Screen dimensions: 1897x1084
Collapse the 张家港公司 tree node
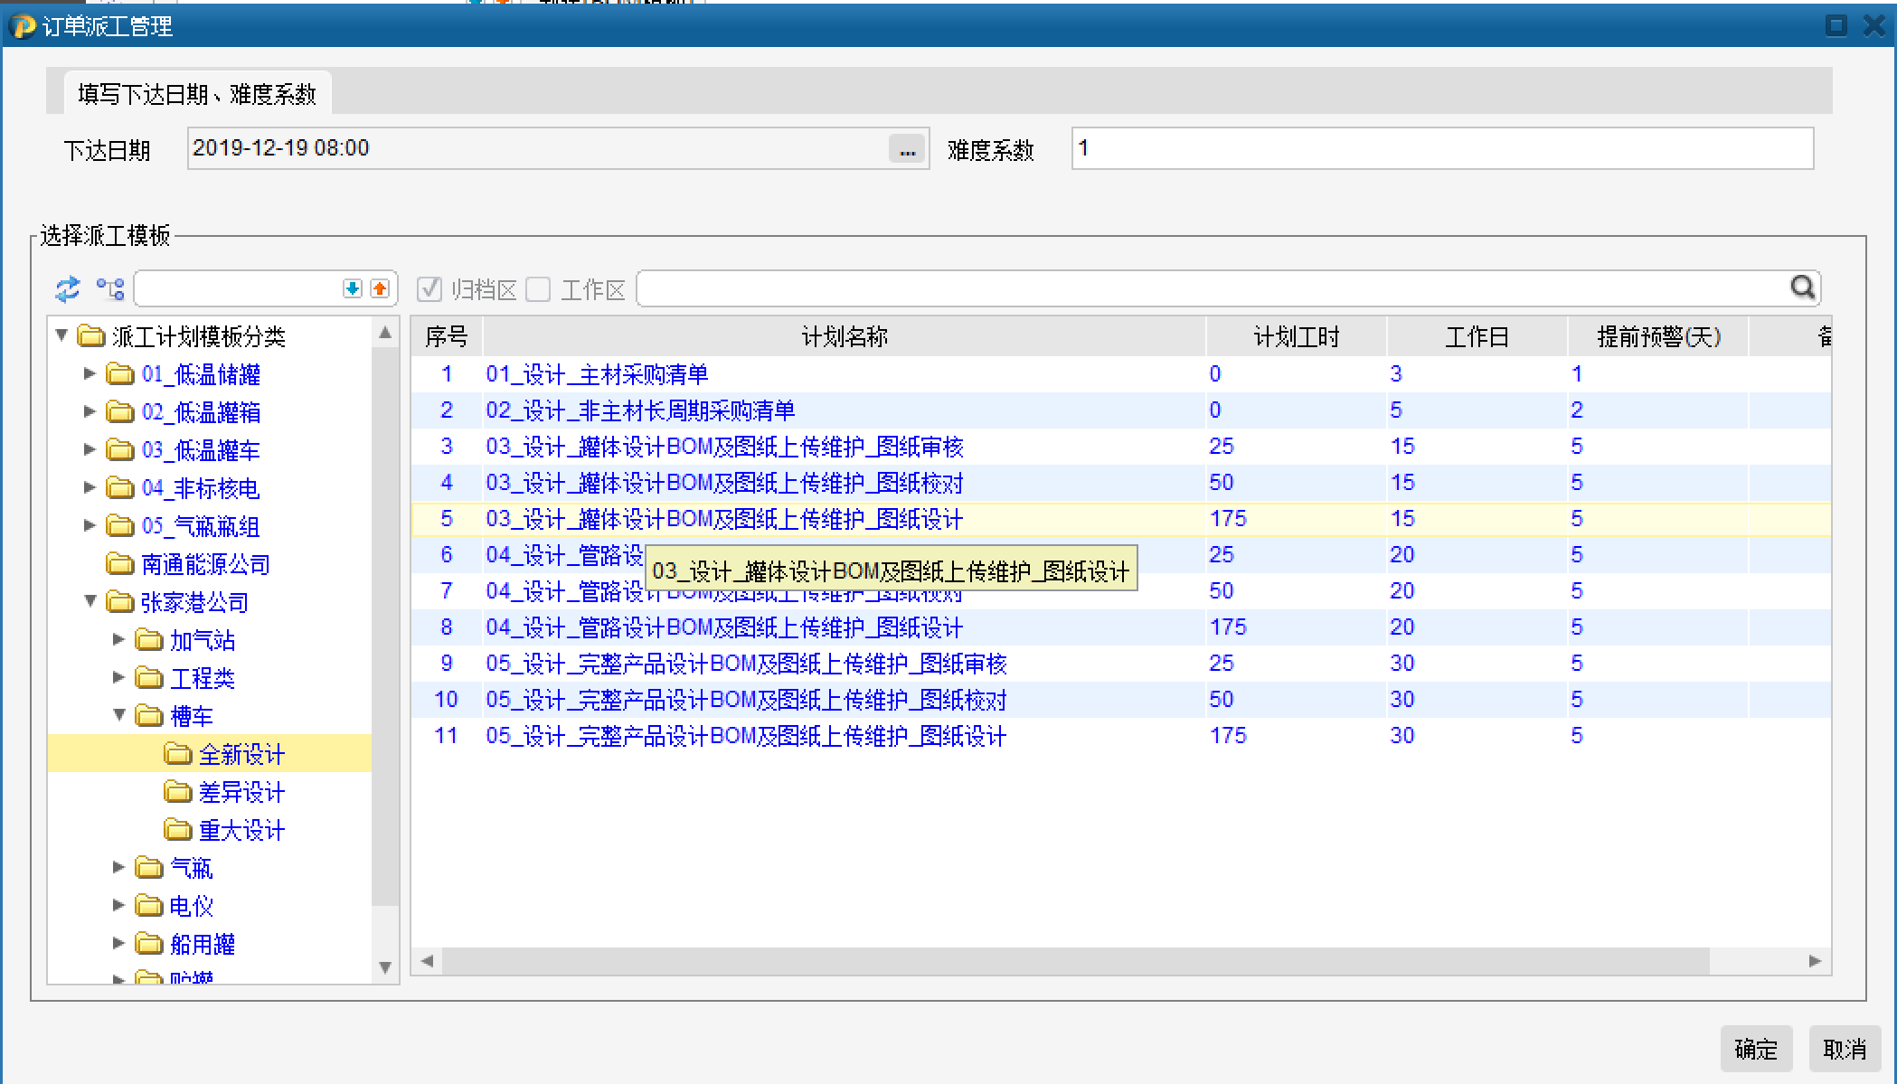90,600
